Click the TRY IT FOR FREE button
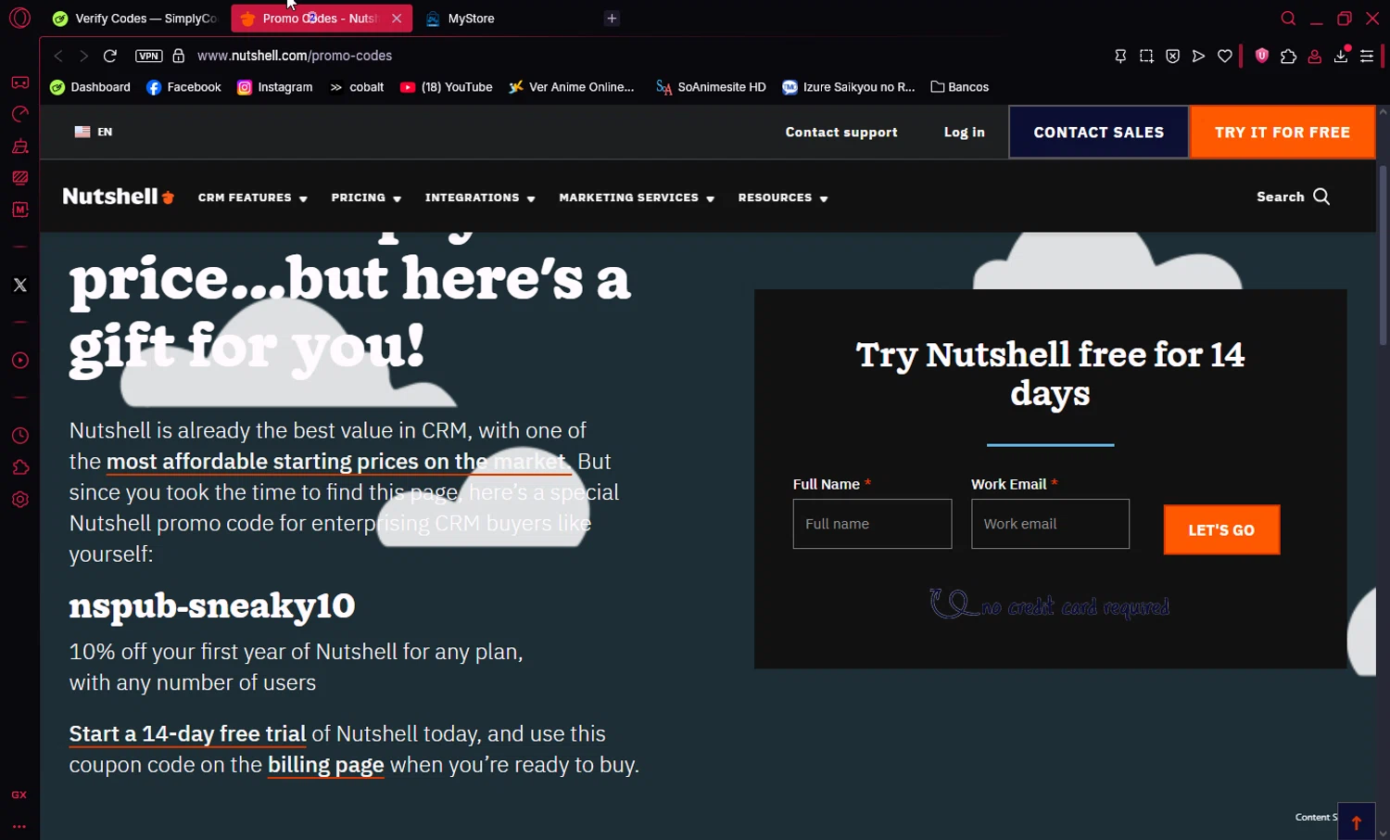 (1283, 133)
